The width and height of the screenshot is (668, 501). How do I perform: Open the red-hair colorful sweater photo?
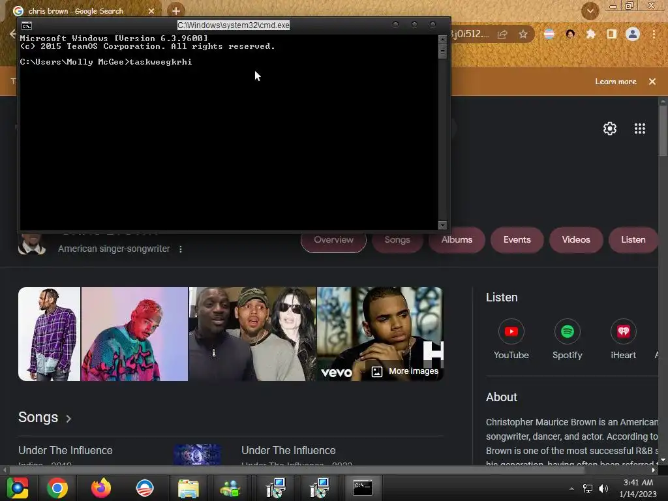click(134, 334)
